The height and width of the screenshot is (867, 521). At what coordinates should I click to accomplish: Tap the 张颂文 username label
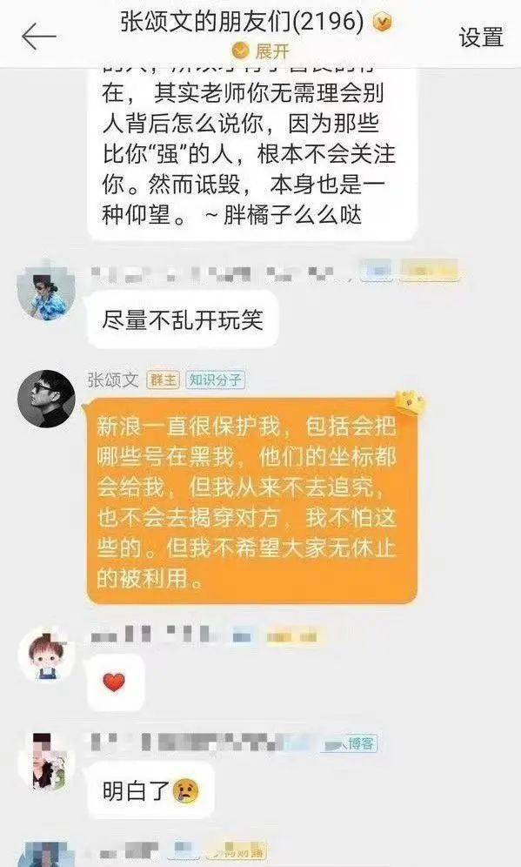[x=113, y=380]
